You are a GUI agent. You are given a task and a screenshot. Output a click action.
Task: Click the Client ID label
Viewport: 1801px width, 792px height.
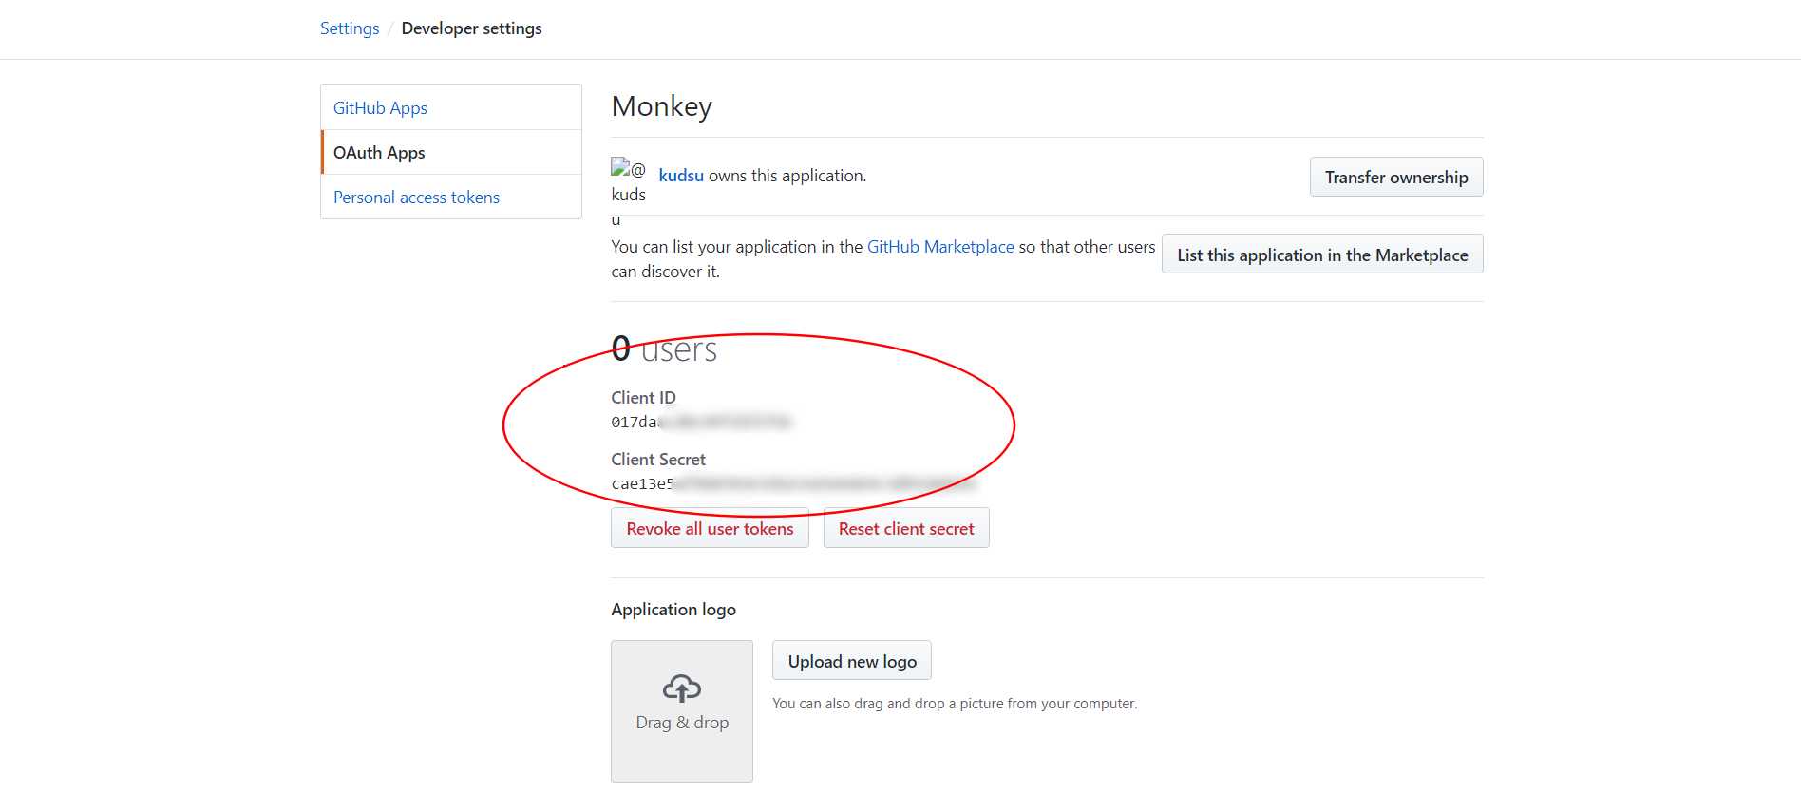click(644, 398)
